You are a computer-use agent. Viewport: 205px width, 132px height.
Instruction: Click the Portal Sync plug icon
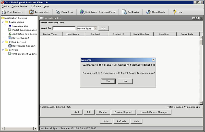click(58, 12)
